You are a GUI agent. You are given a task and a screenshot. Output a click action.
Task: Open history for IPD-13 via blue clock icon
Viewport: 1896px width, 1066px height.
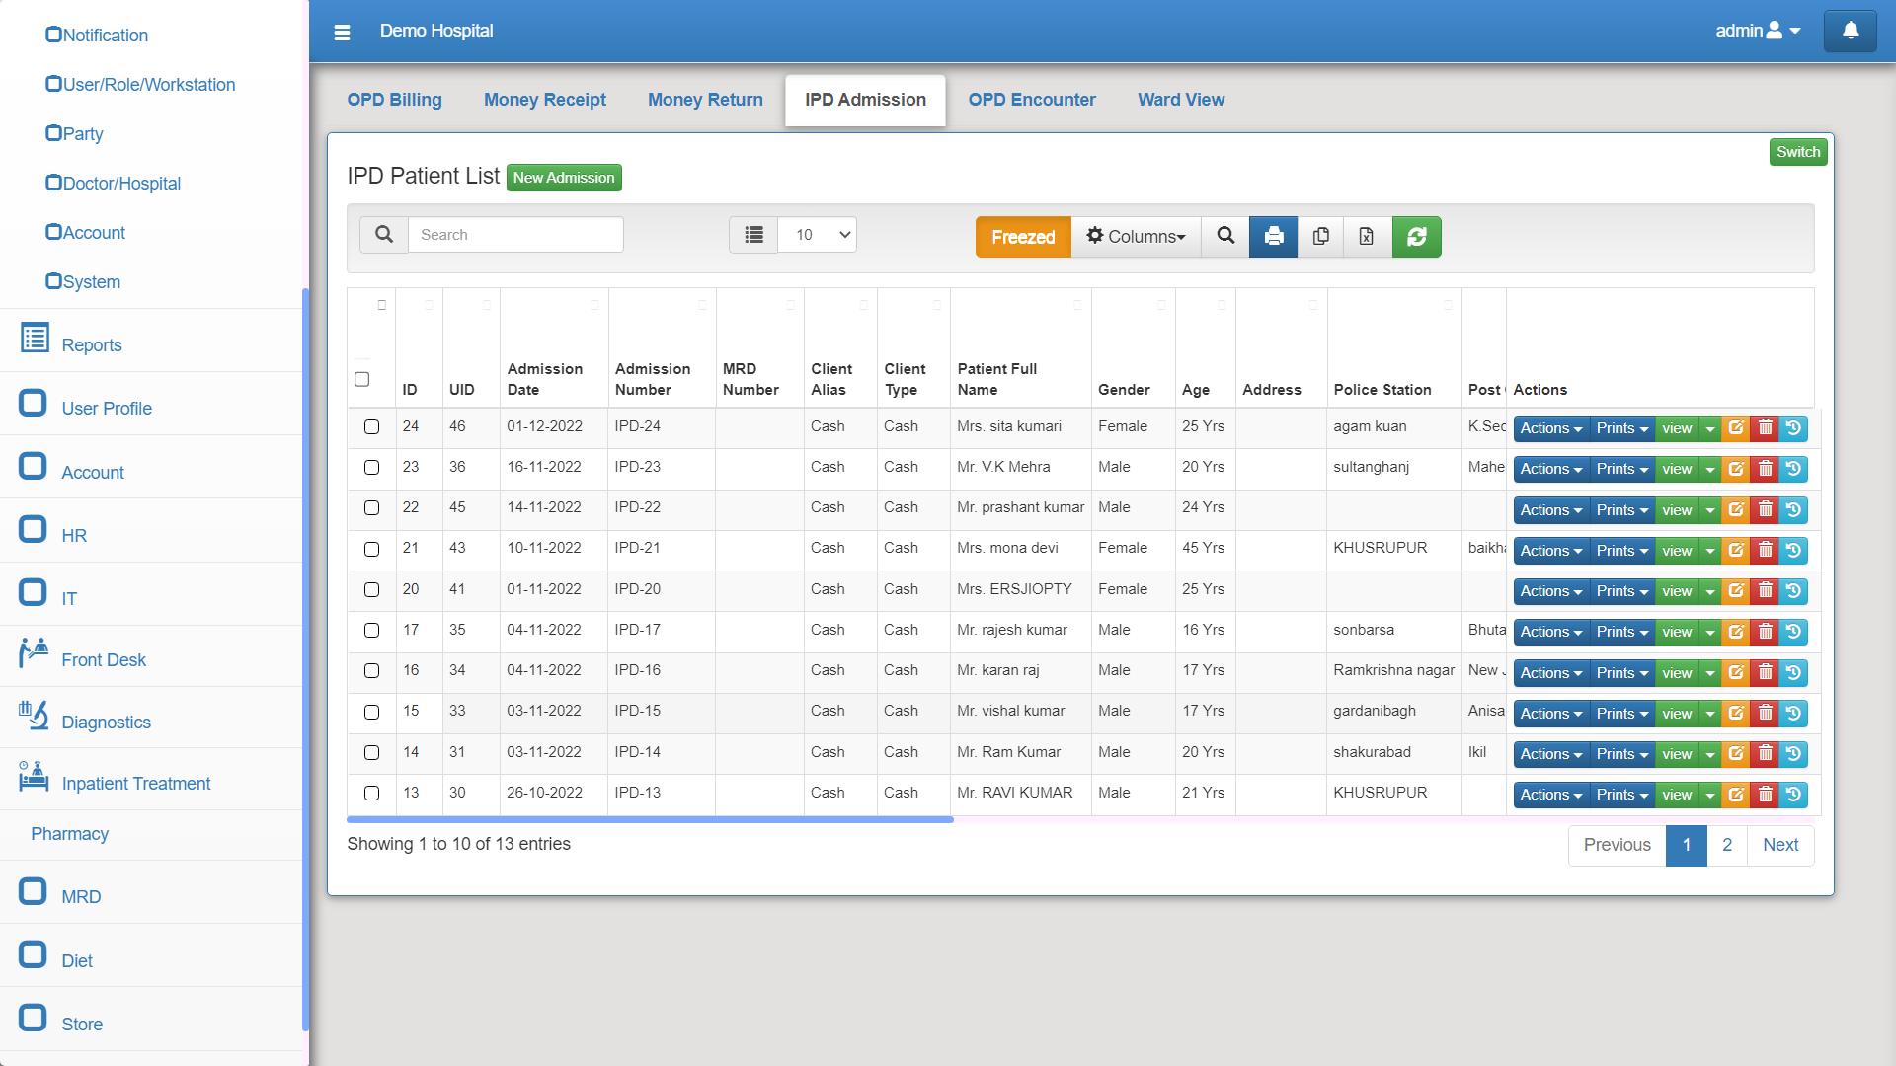tap(1794, 794)
